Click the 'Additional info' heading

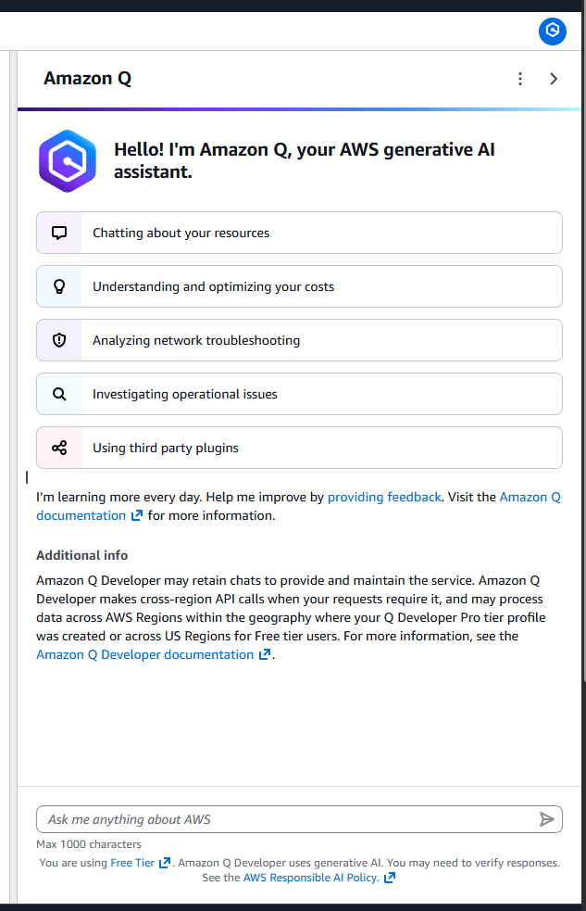[x=81, y=555]
